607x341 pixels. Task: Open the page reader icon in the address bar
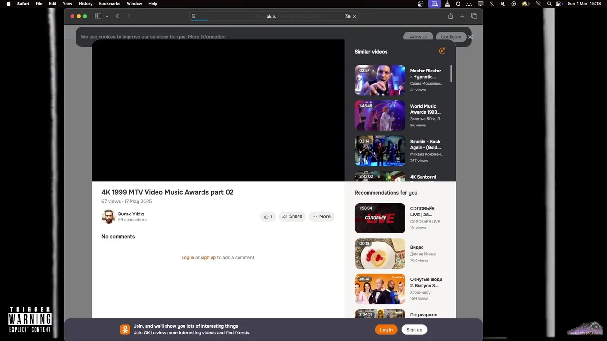pos(193,16)
